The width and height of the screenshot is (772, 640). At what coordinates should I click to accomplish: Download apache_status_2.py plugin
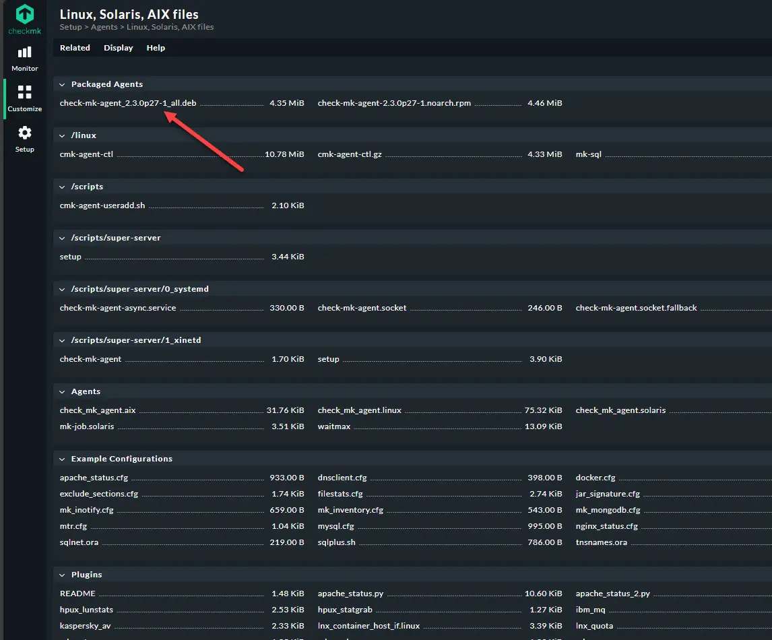[x=612, y=594]
